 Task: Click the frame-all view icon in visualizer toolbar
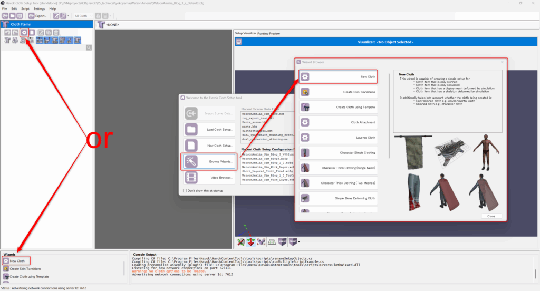262,242
